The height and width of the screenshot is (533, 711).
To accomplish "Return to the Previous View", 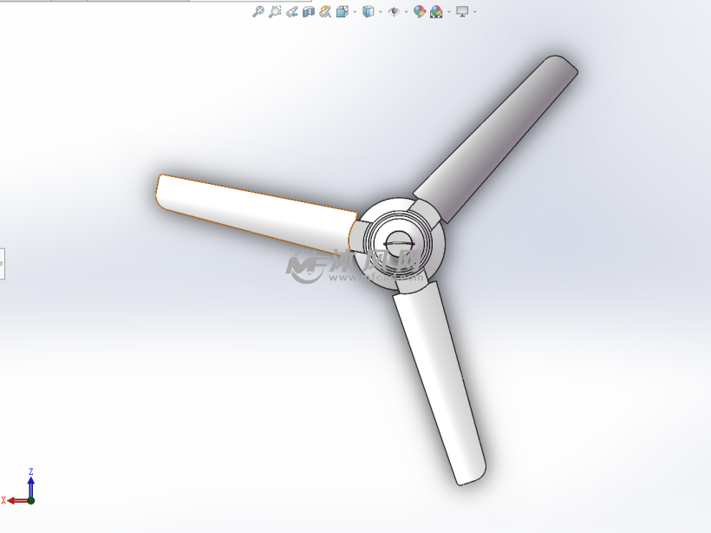I will point(292,11).
